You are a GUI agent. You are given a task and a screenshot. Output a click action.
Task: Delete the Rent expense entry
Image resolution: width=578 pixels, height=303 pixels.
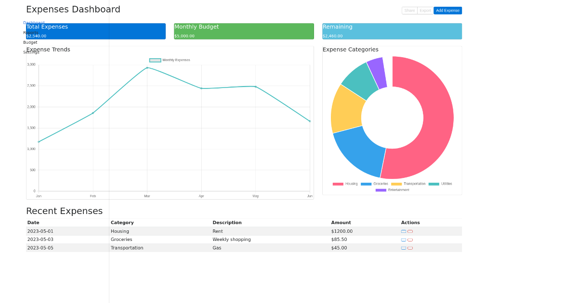[x=410, y=231]
